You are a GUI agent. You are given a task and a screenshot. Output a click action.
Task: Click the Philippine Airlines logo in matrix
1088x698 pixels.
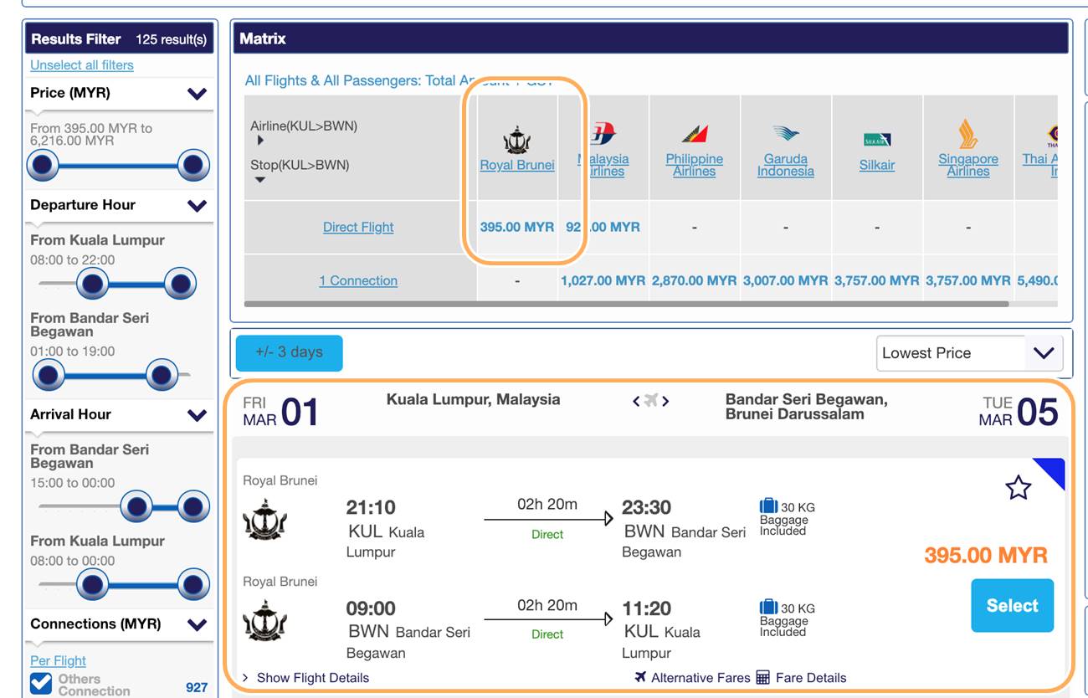695,134
